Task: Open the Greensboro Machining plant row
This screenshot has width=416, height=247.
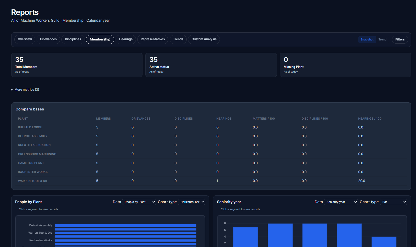Action: coord(211,154)
